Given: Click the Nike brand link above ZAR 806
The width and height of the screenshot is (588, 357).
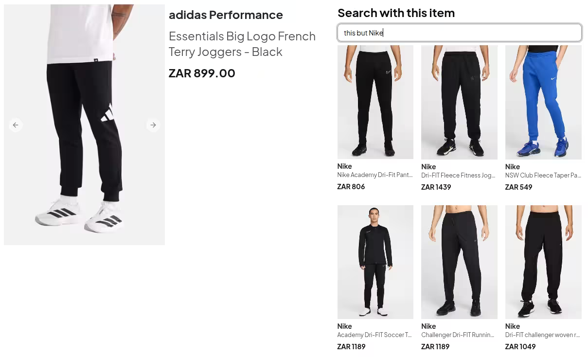Looking at the screenshot, I should tap(344, 166).
